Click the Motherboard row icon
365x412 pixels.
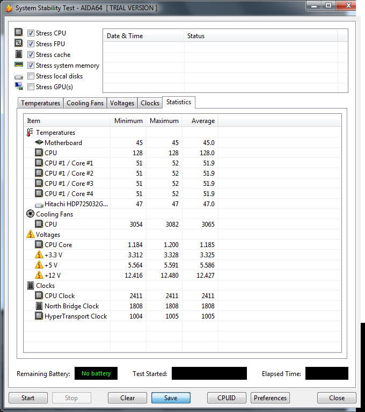tap(39, 143)
